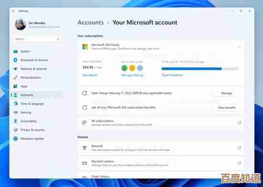
Task: Focus the Settings search box
Action: 37,39
